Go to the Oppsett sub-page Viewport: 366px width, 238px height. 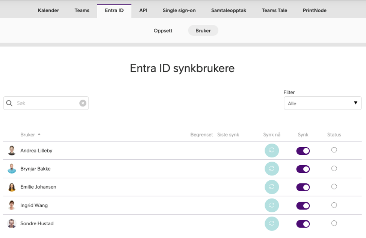point(163,31)
